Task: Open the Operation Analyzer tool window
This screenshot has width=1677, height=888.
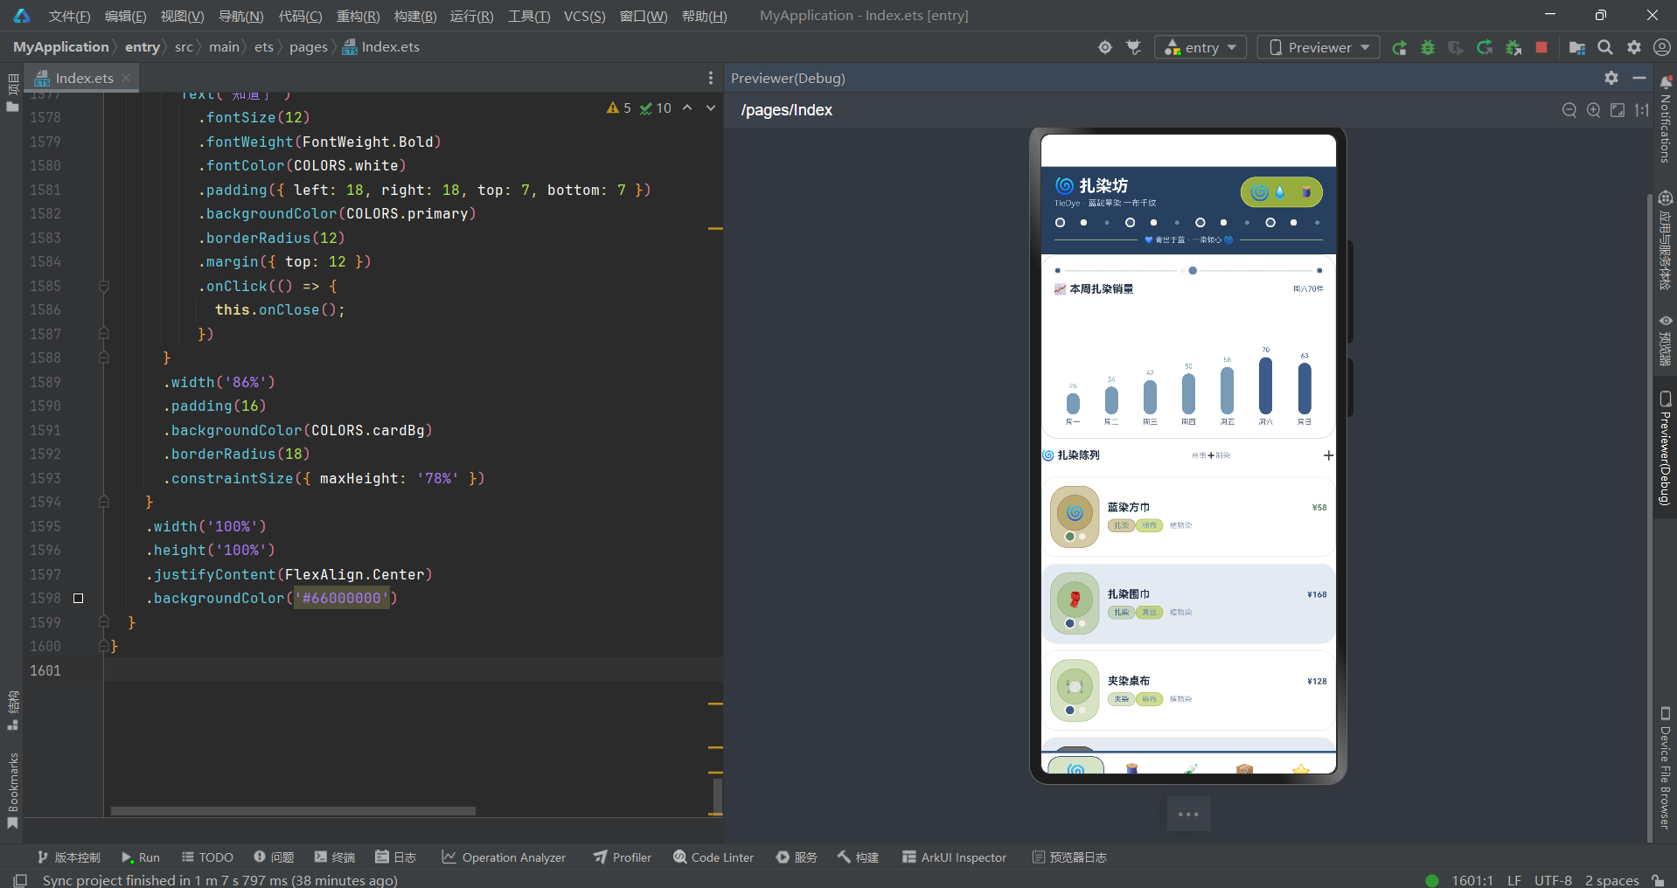Action: click(x=504, y=857)
